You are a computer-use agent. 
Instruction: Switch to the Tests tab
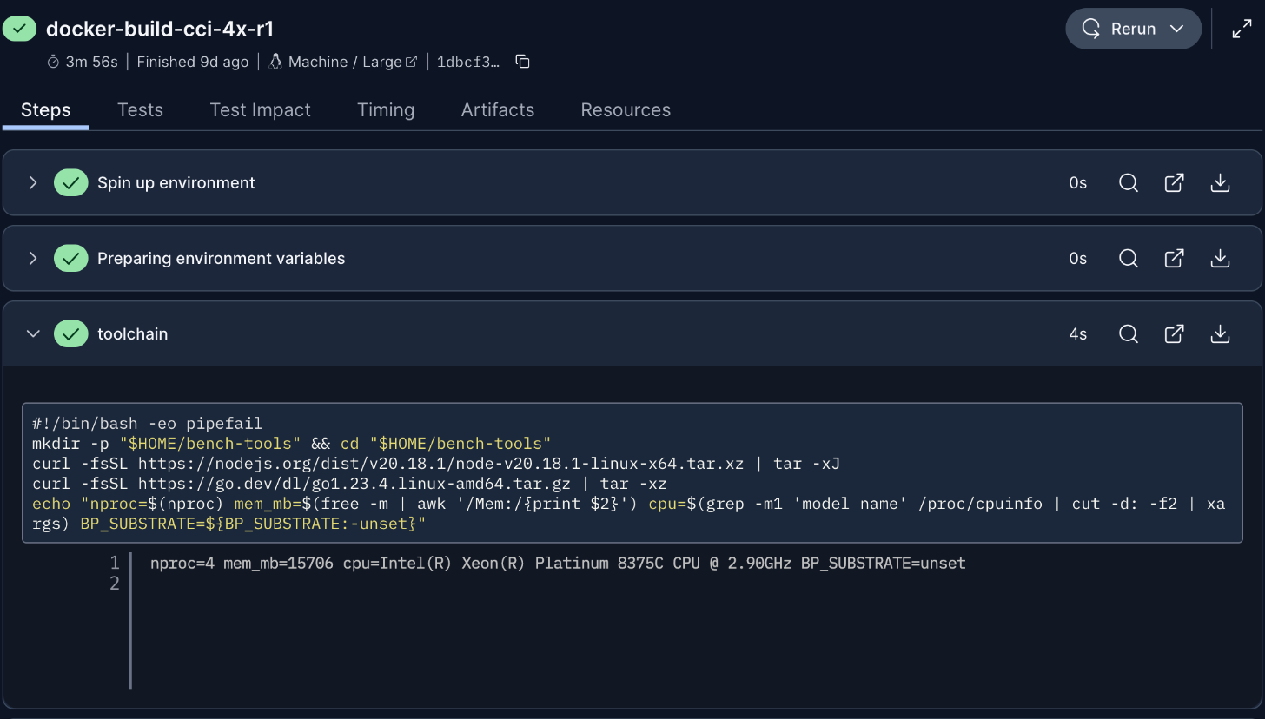pyautogui.click(x=140, y=110)
